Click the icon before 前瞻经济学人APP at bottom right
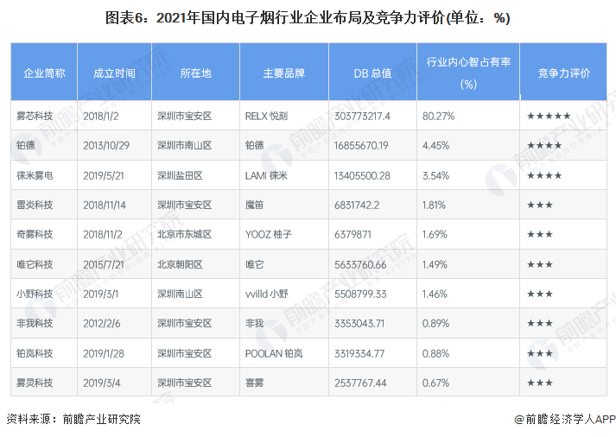The height and width of the screenshot is (437, 616). [x=518, y=419]
